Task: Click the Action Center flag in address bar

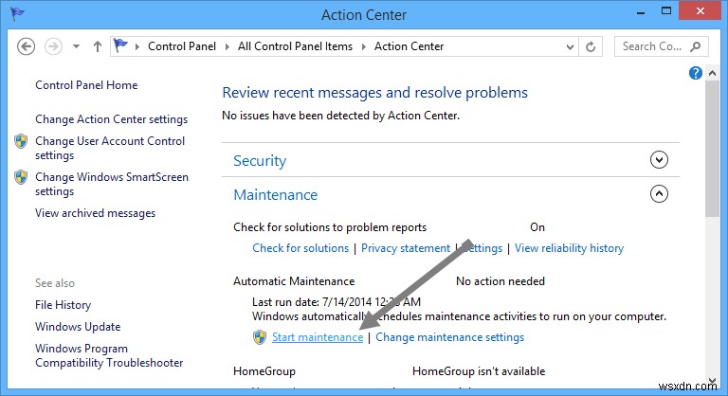Action: pyautogui.click(x=120, y=45)
